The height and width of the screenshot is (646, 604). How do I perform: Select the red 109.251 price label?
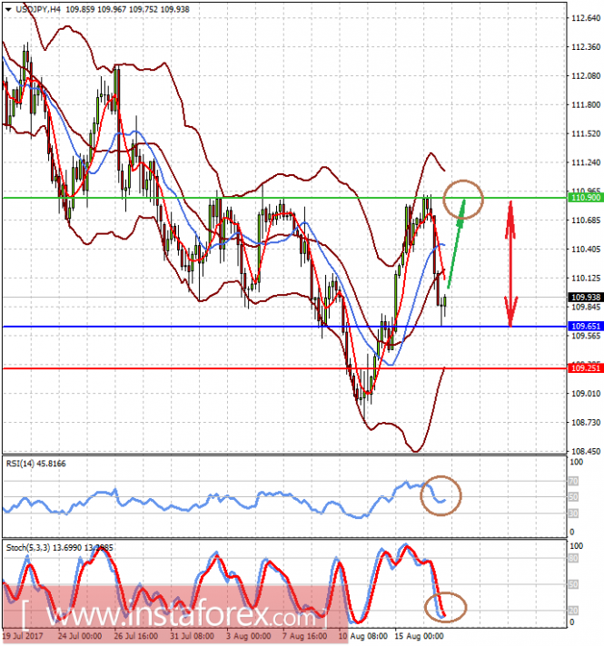(x=586, y=367)
